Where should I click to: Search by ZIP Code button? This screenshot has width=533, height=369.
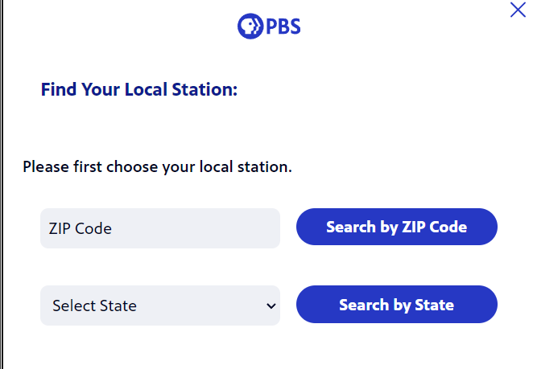(x=397, y=227)
